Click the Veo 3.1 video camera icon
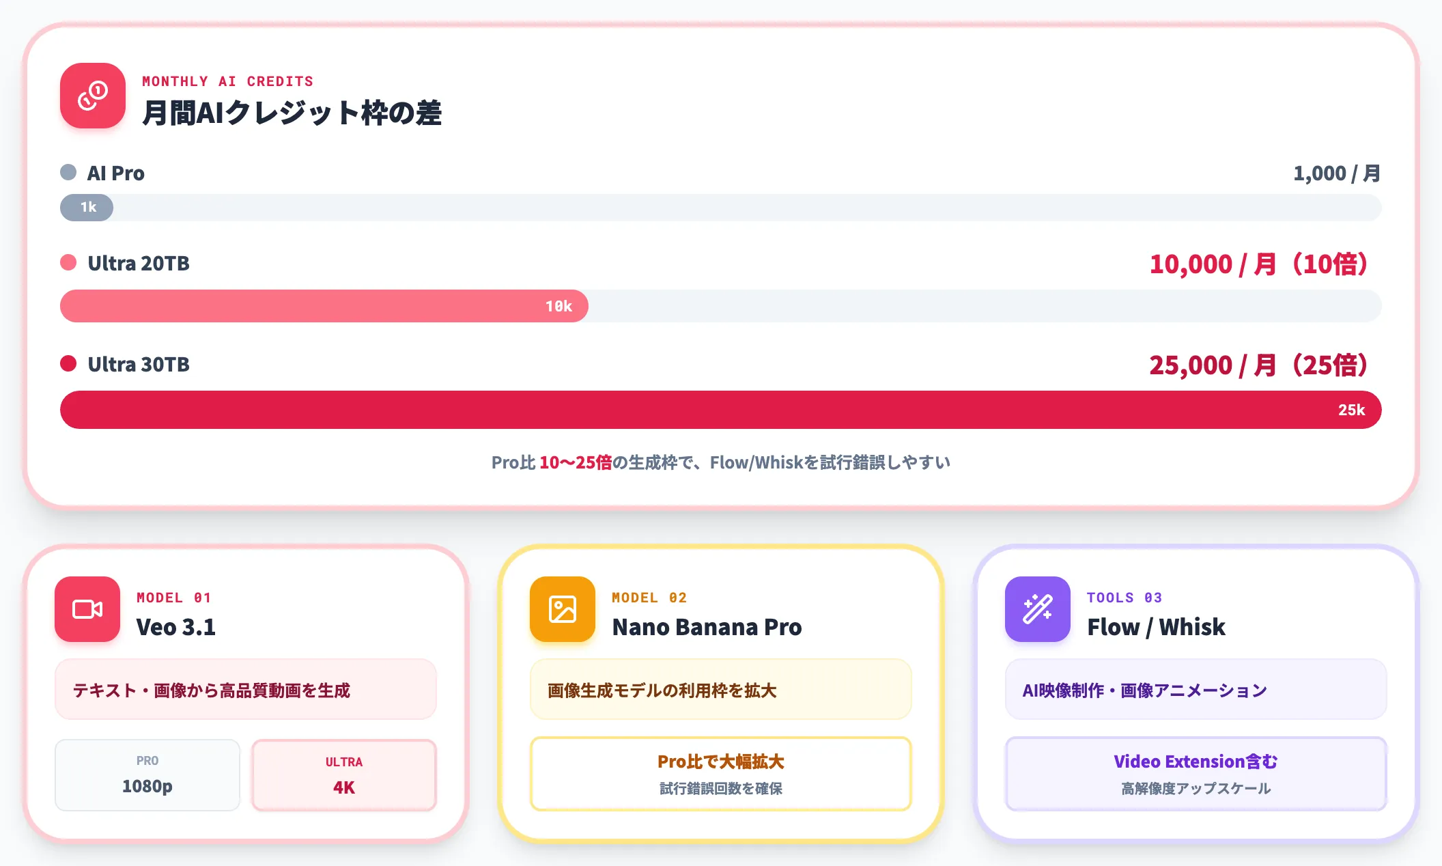The height and width of the screenshot is (866, 1442). (x=87, y=609)
